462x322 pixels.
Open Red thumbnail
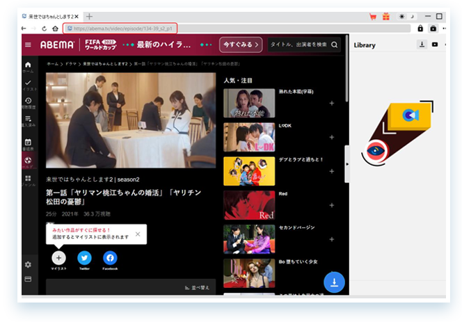[249, 205]
